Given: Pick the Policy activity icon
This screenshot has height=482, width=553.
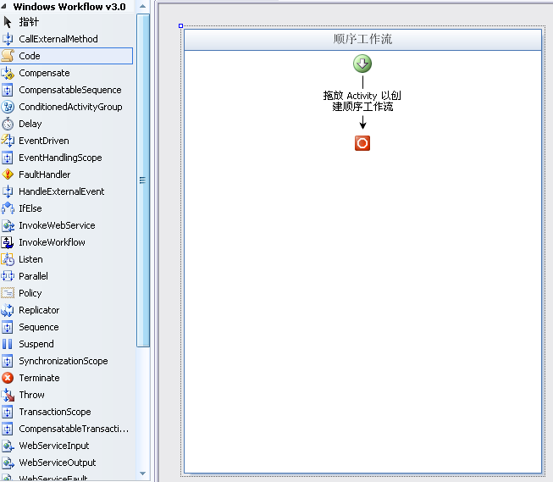Looking at the screenshot, I should point(8,293).
